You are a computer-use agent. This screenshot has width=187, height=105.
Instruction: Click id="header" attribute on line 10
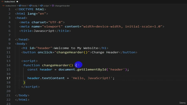41,48
